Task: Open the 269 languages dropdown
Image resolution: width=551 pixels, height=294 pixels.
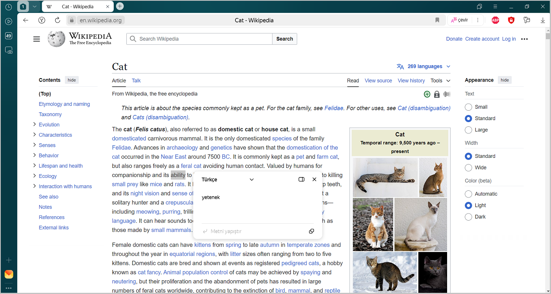Action: pyautogui.click(x=423, y=66)
